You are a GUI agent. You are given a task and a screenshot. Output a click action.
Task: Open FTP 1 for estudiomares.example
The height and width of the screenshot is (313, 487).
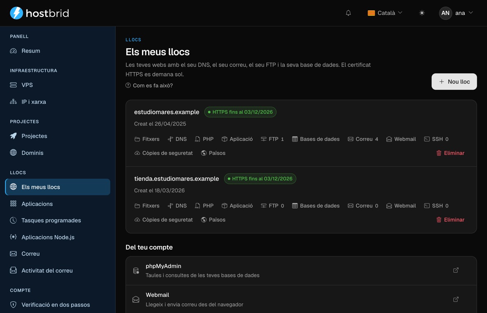pos(272,139)
